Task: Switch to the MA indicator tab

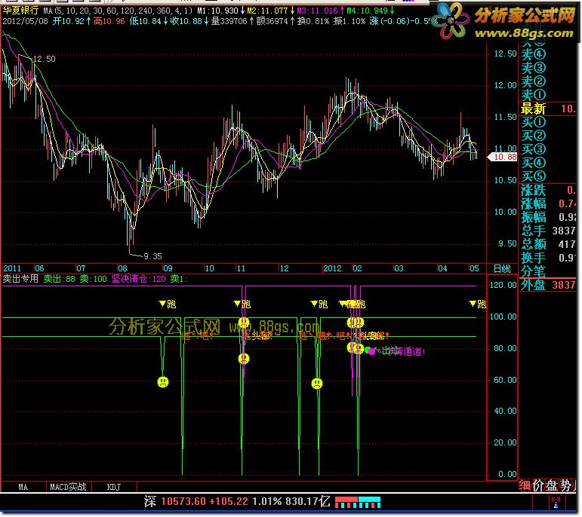Action: click(x=23, y=487)
